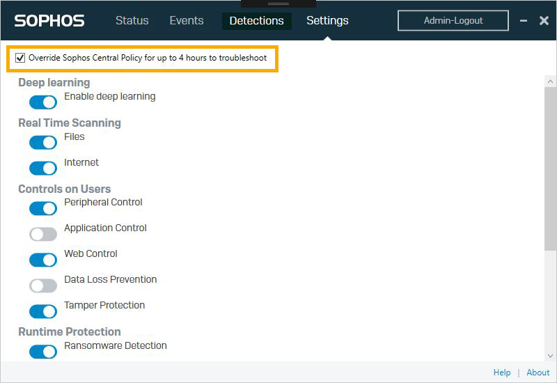Disable Peripheral Control switch
The height and width of the screenshot is (383, 557).
click(43, 208)
